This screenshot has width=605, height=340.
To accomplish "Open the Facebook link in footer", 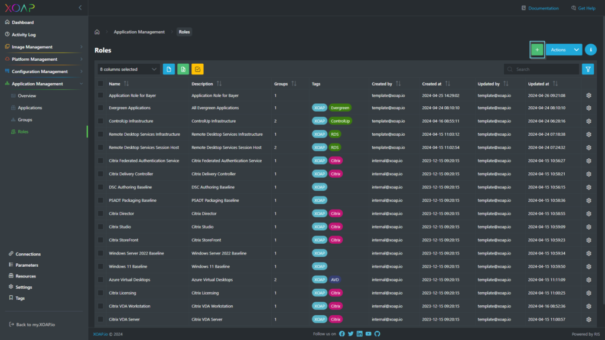I will tap(342, 334).
